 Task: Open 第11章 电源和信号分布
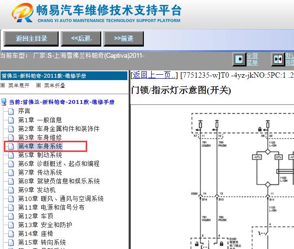[51, 207]
